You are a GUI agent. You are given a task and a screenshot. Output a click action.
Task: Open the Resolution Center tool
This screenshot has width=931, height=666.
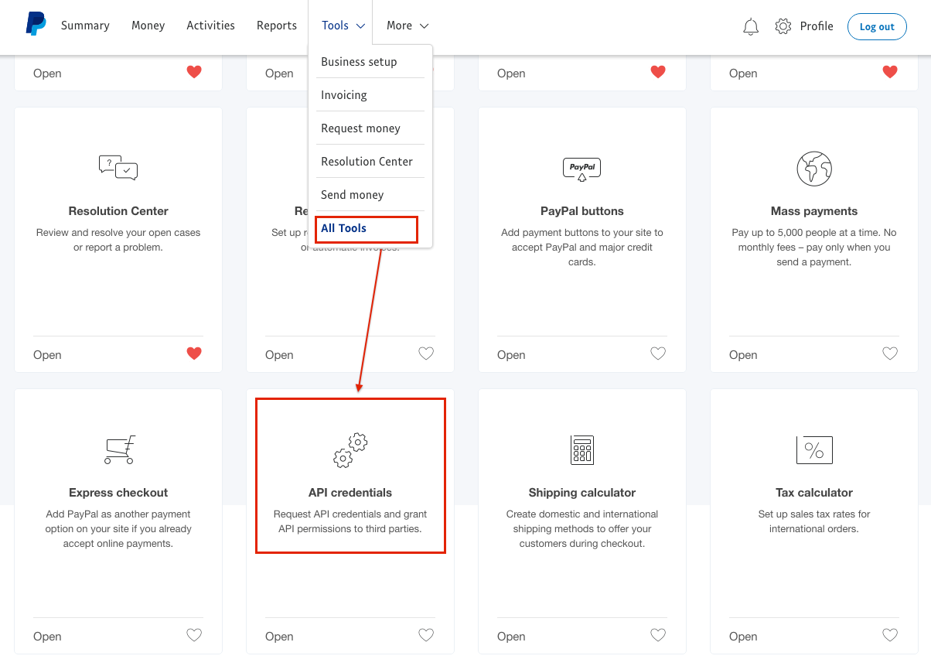tap(47, 355)
